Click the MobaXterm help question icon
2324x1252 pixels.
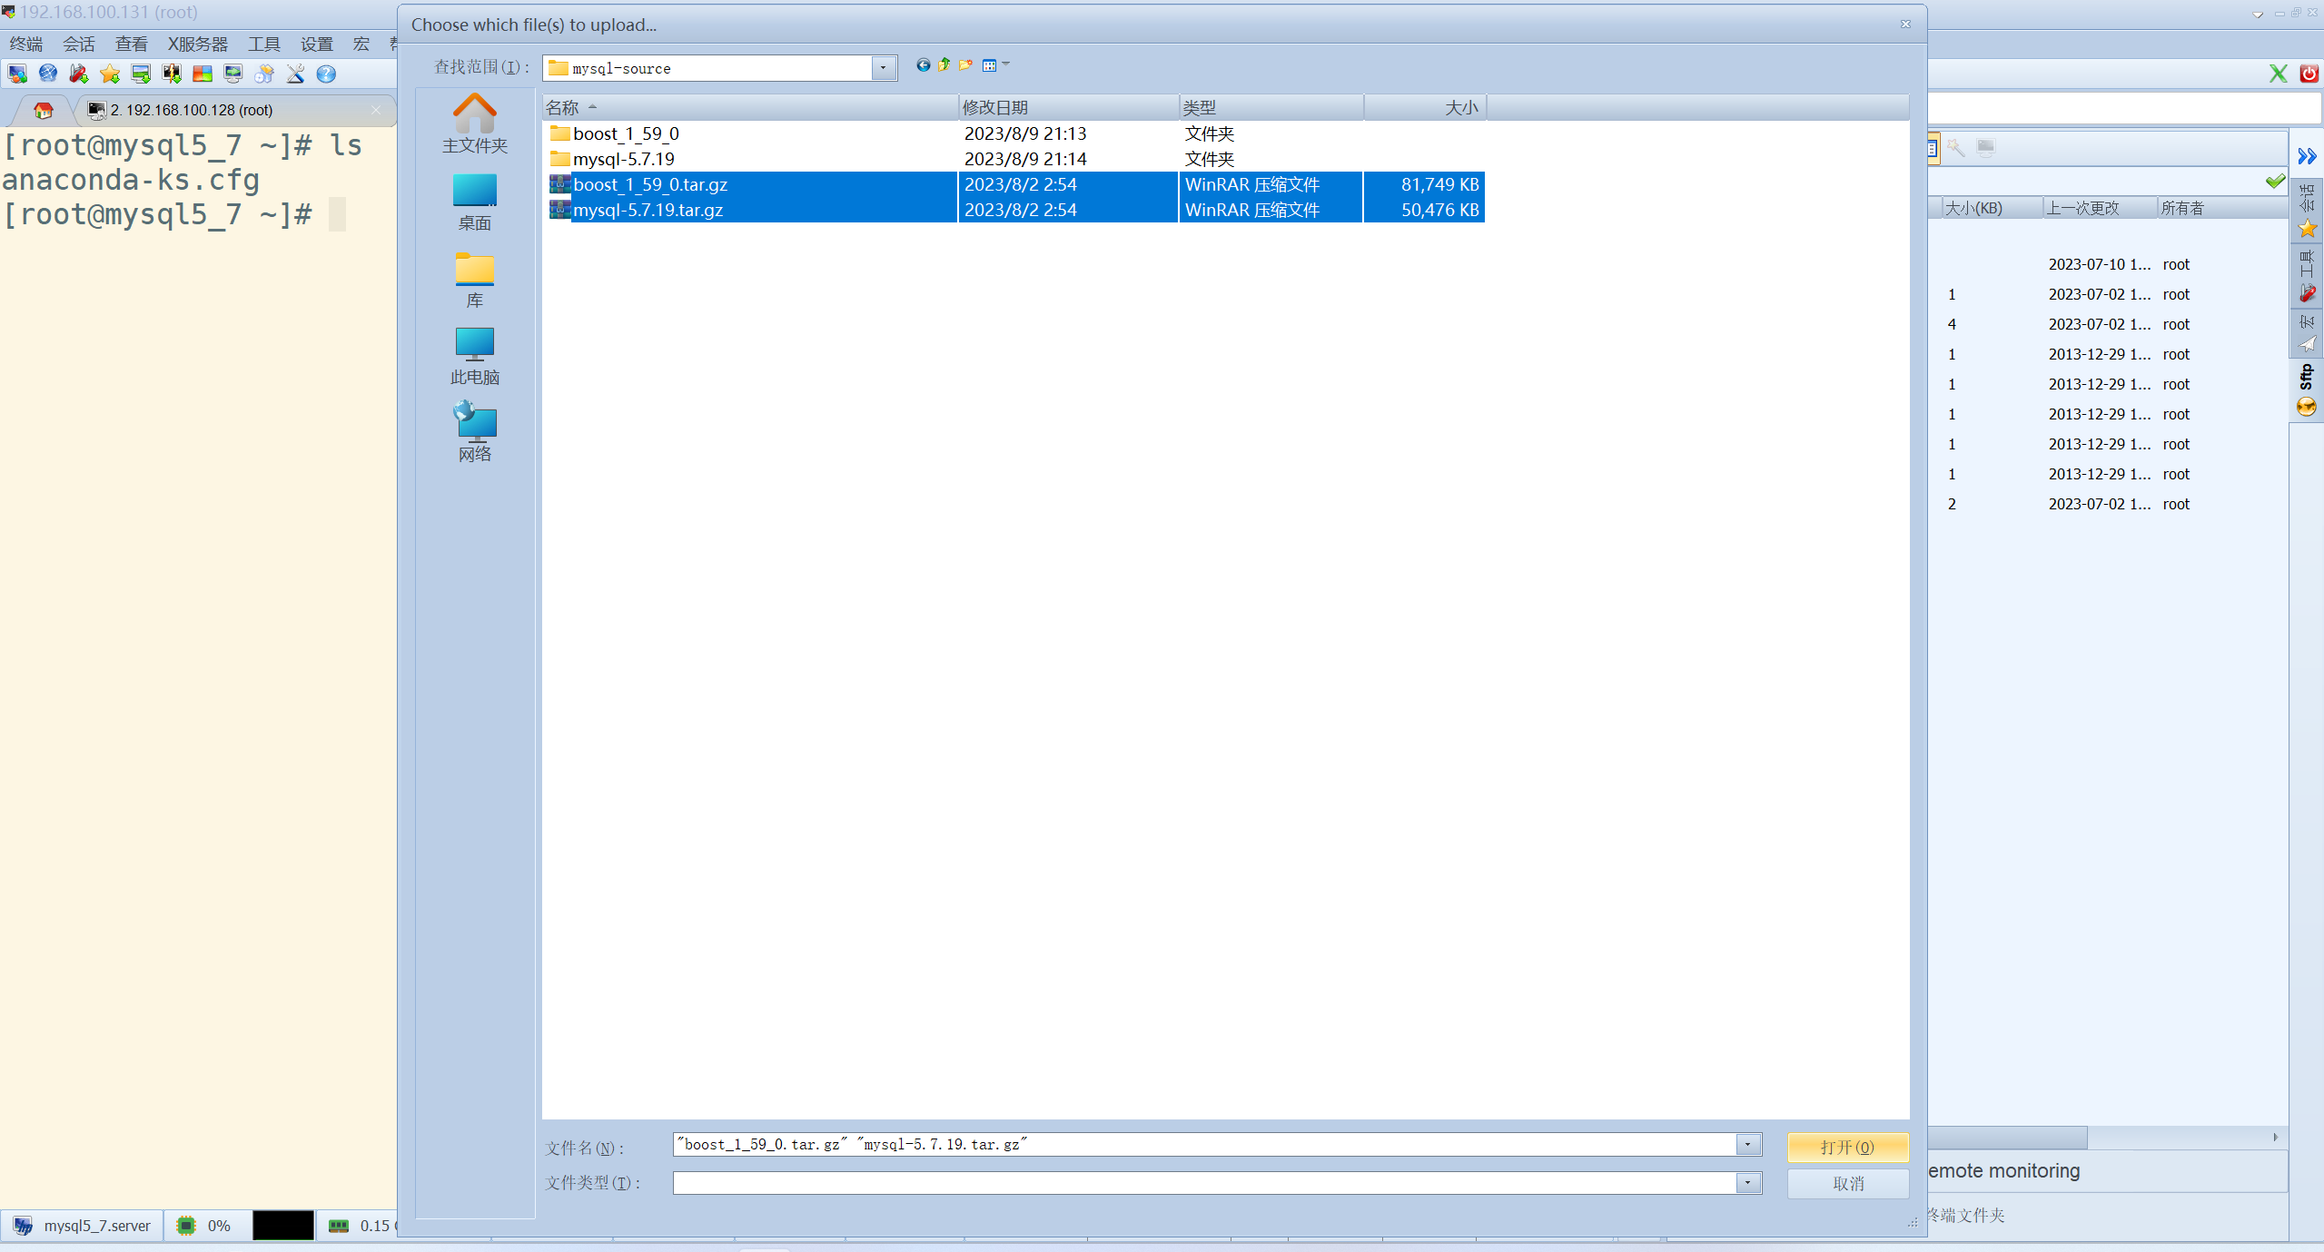(x=326, y=74)
